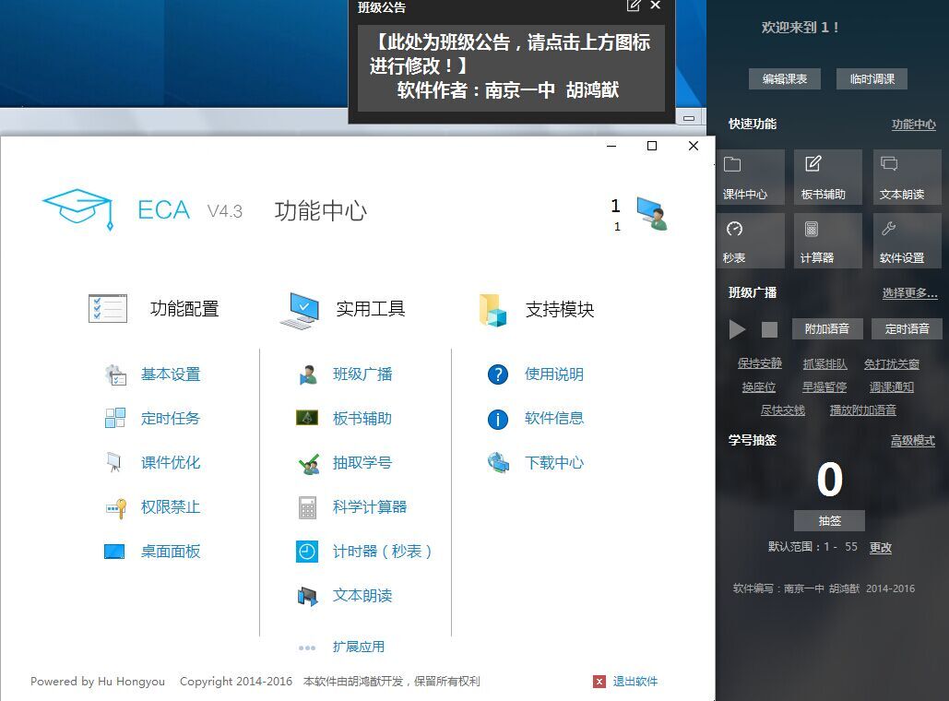Click the 文本朗读 speech tile in sidebar
This screenshot has height=701, width=949.
(x=907, y=177)
